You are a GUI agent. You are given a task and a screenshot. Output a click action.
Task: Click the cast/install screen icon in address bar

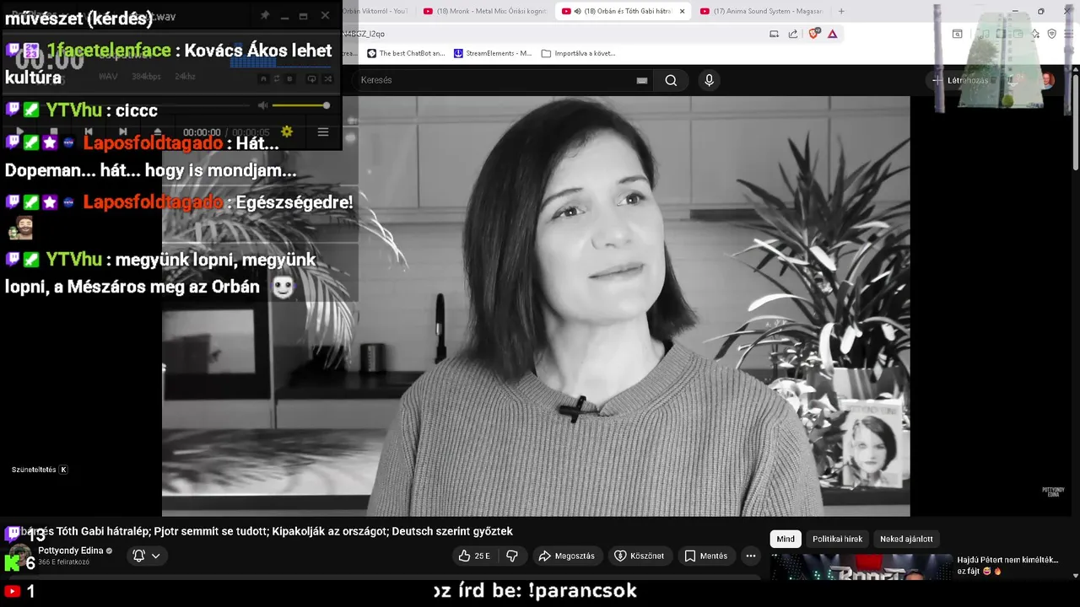tap(774, 34)
